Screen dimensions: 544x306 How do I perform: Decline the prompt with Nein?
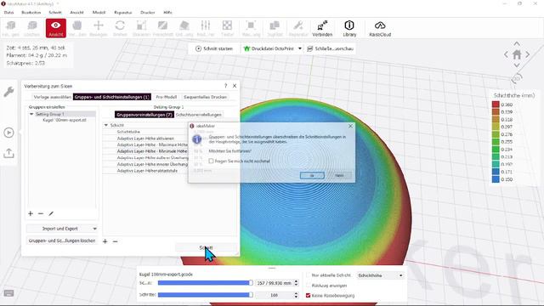point(339,175)
